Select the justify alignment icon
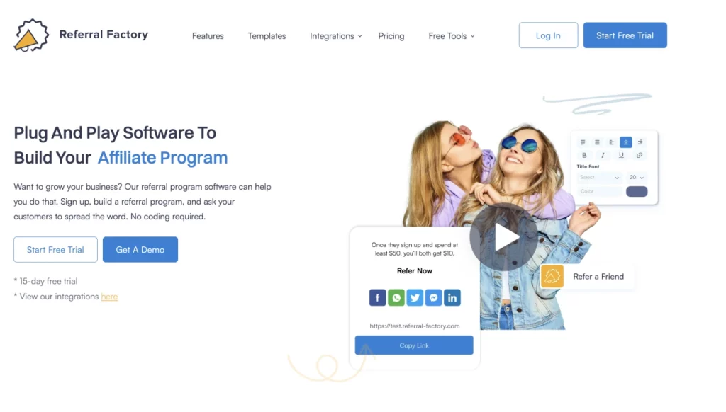 597,142
